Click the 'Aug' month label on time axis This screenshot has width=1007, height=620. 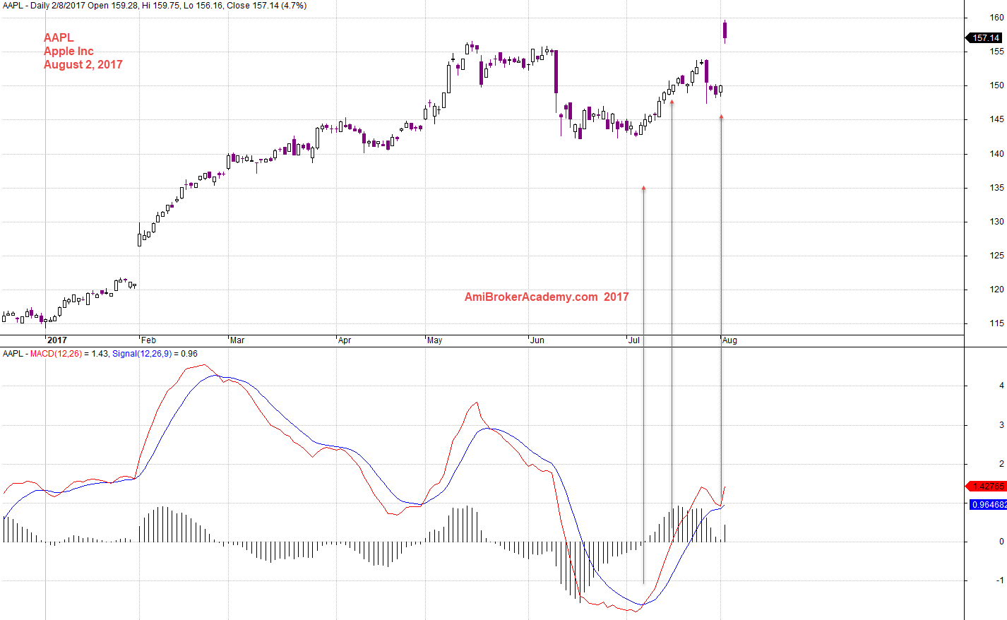coord(729,340)
